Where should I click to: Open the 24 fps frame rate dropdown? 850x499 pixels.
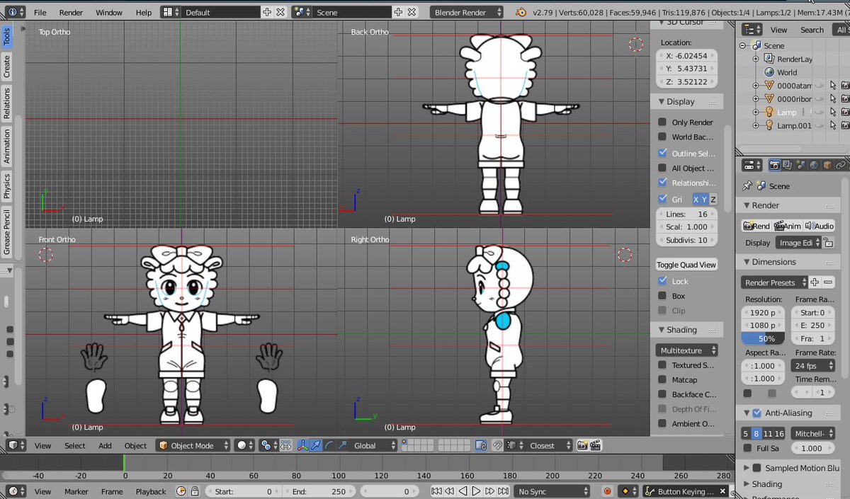point(812,366)
